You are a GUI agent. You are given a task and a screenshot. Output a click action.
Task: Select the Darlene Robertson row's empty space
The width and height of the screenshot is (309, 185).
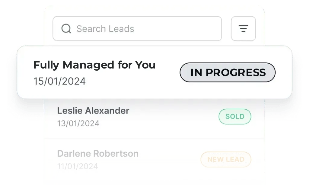[x=169, y=160]
